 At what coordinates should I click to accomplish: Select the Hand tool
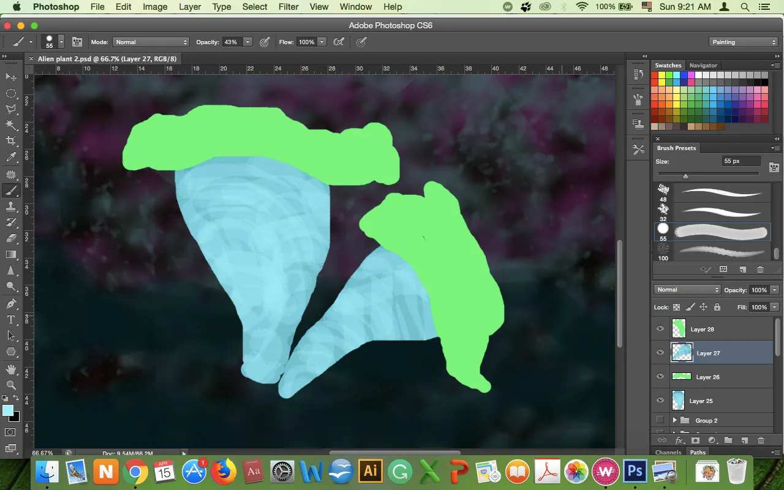point(11,369)
